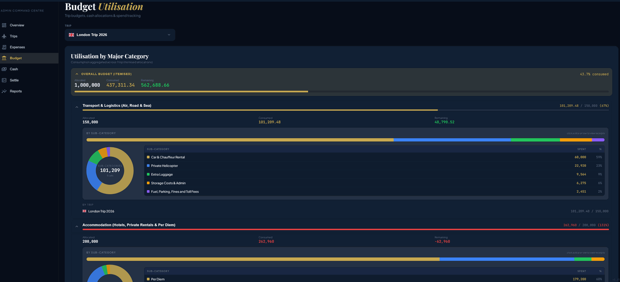620x282 pixels.
Task: Click the London Trip 2026 by-trip row
Action: point(345,211)
